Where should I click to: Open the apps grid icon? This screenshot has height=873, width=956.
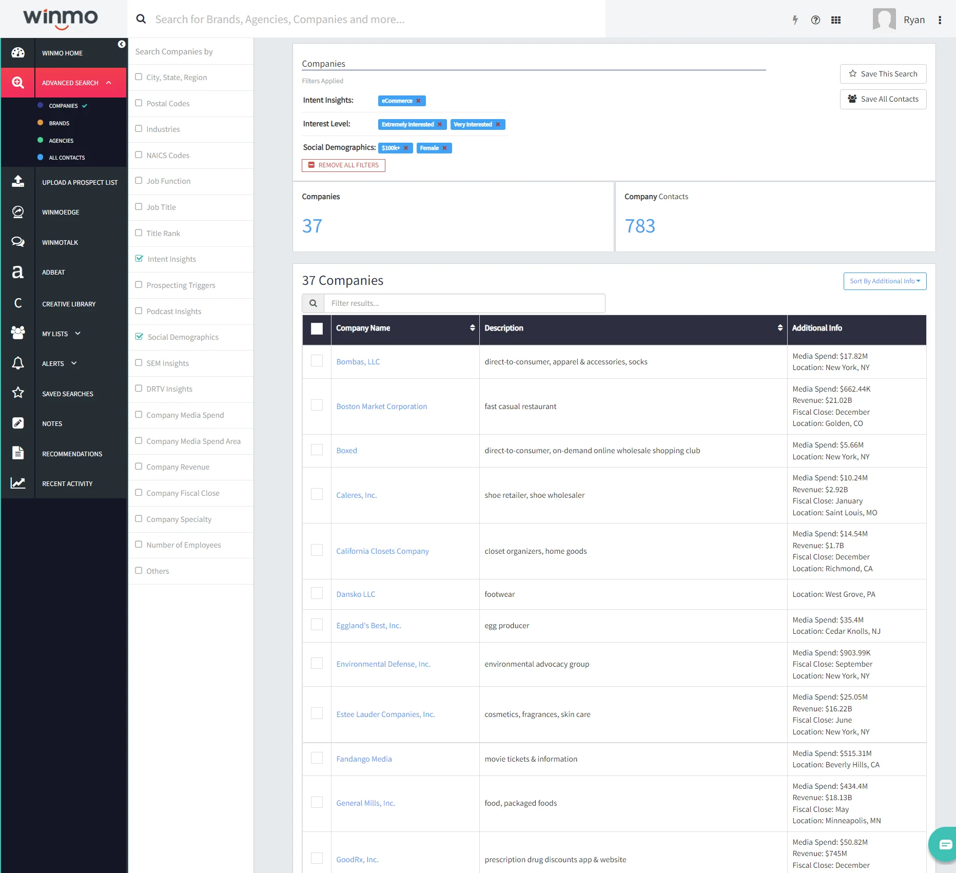pos(836,20)
